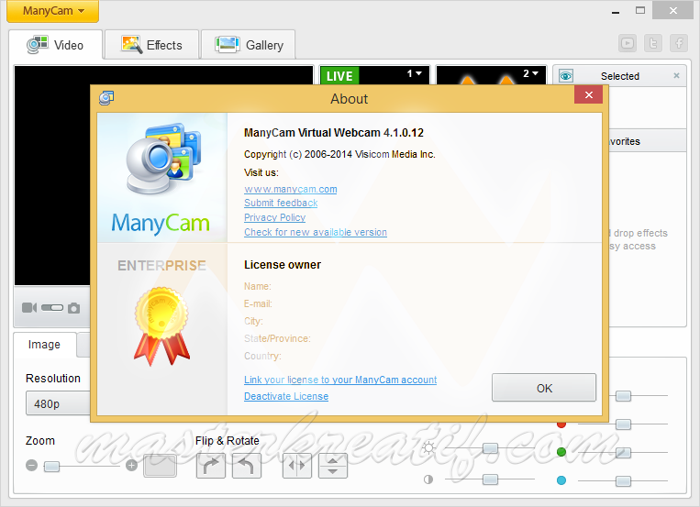The height and width of the screenshot is (507, 700).
Task: Toggle the video/photo mode switch
Action: point(52,308)
